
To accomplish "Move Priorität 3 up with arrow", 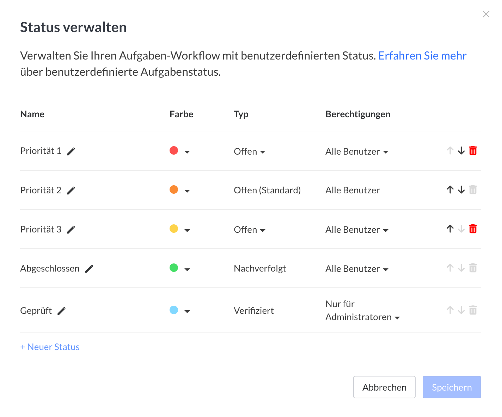I will tap(450, 229).
